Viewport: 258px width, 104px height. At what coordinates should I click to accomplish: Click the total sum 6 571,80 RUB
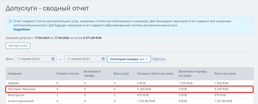92,38
